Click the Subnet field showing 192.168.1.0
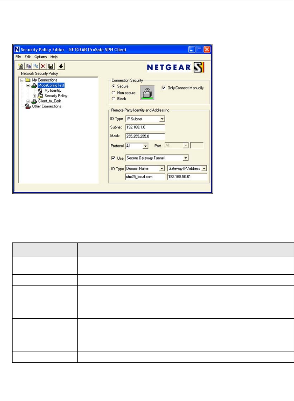This screenshot has height=401, width=294. [145, 127]
